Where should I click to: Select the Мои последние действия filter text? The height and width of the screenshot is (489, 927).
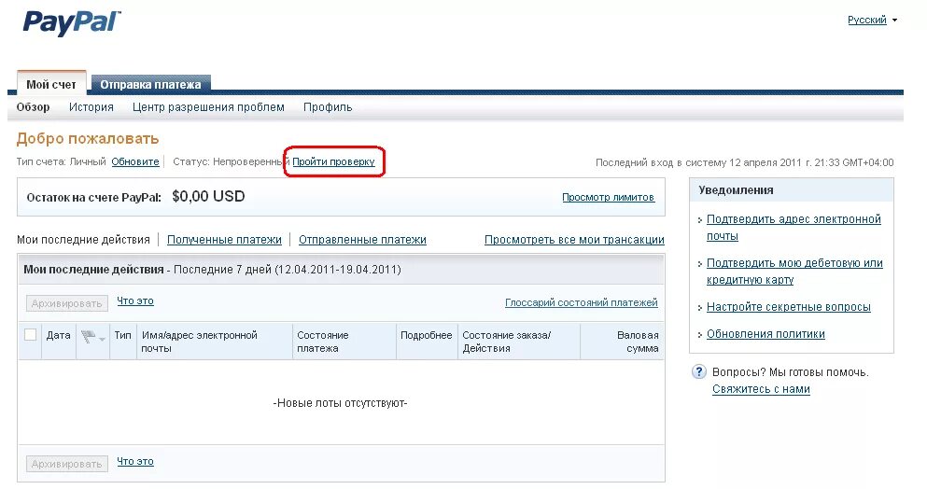click(x=83, y=240)
